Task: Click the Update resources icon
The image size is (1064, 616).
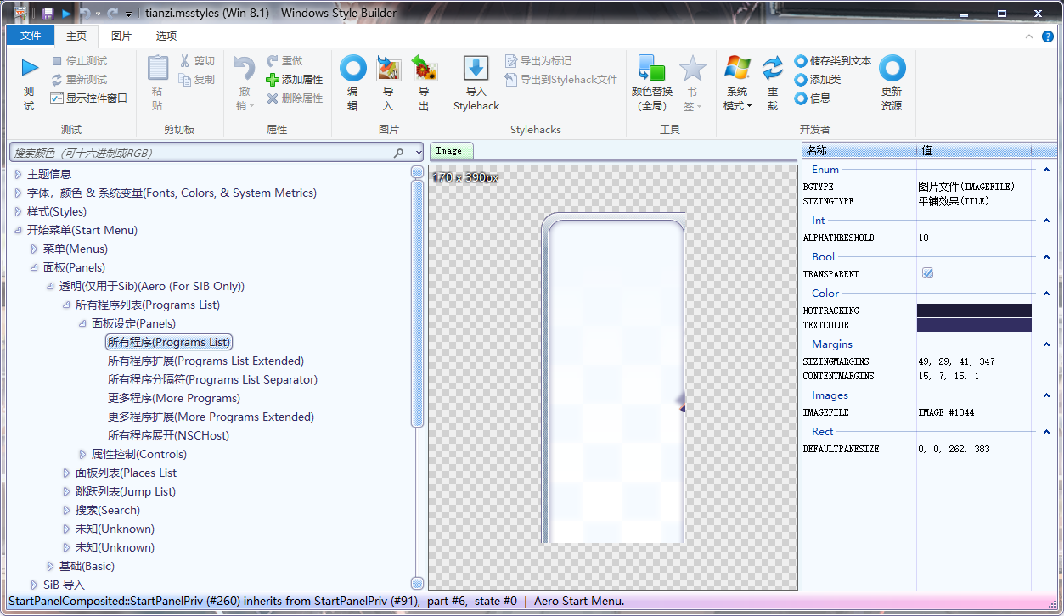Action: click(892, 69)
